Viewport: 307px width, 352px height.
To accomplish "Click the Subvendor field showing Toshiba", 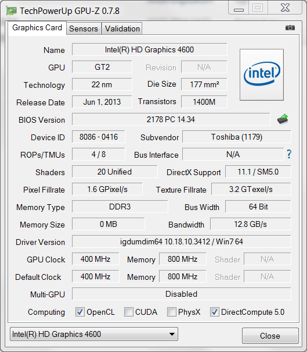I will click(x=237, y=137).
